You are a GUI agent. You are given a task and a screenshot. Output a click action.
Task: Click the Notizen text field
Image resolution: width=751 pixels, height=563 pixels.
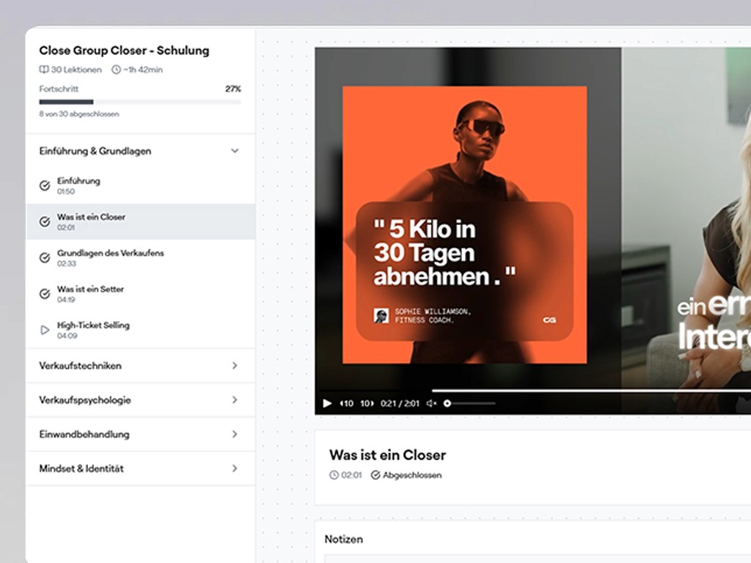[x=538, y=559]
